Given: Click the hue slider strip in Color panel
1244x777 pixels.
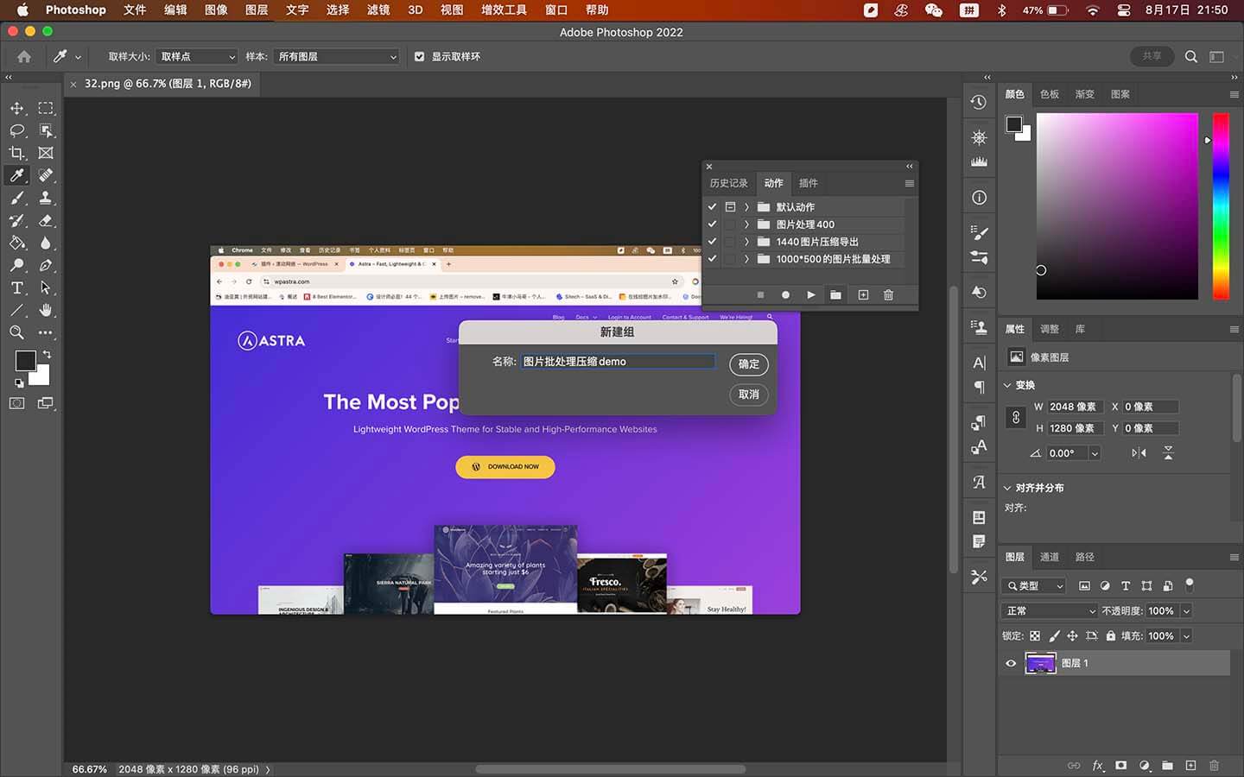Looking at the screenshot, I should pos(1221,206).
